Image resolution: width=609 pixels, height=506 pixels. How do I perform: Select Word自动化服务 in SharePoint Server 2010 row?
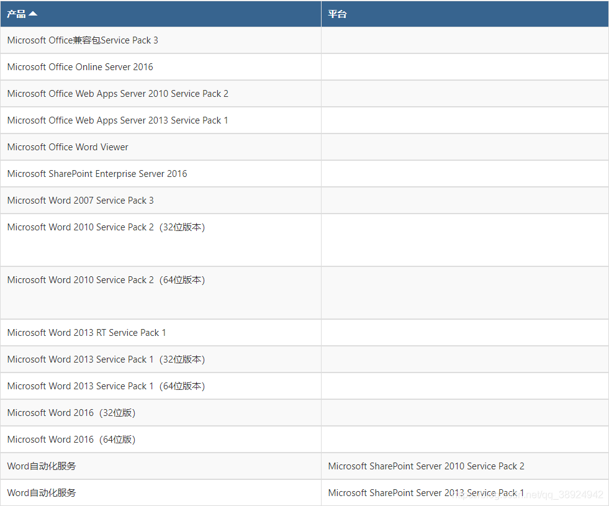tap(42, 466)
